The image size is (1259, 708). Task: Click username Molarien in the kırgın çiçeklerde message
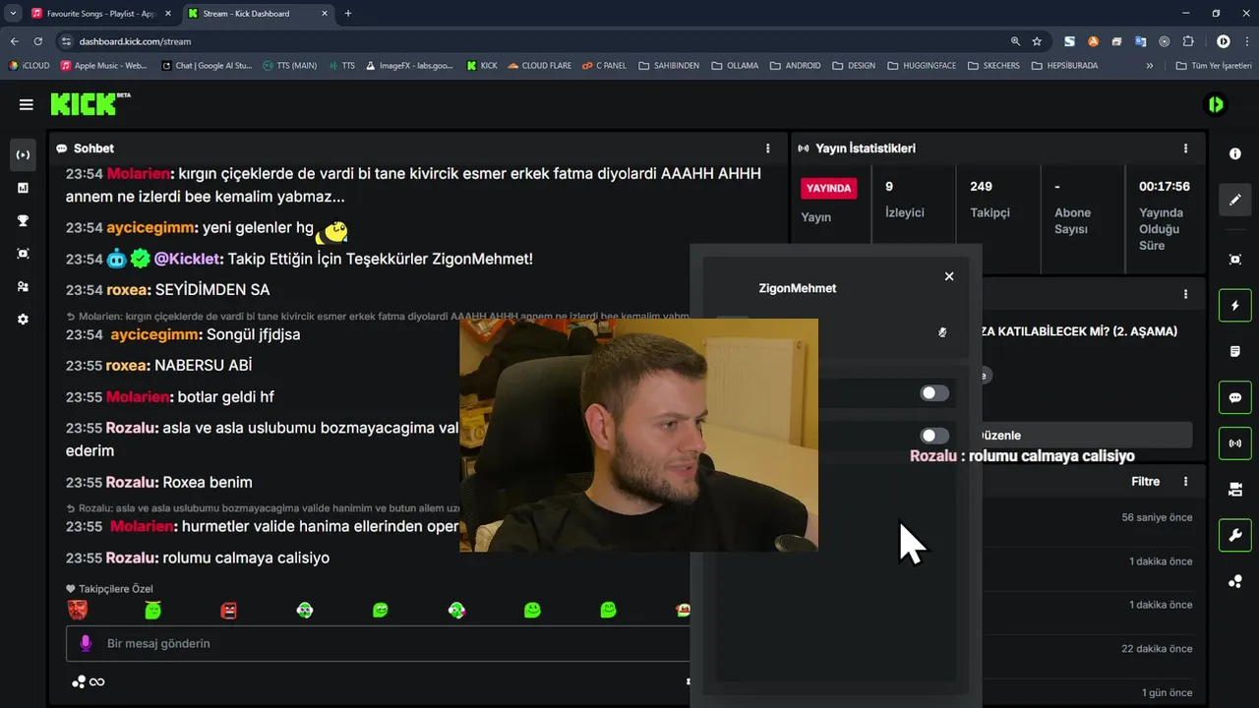[x=139, y=173]
